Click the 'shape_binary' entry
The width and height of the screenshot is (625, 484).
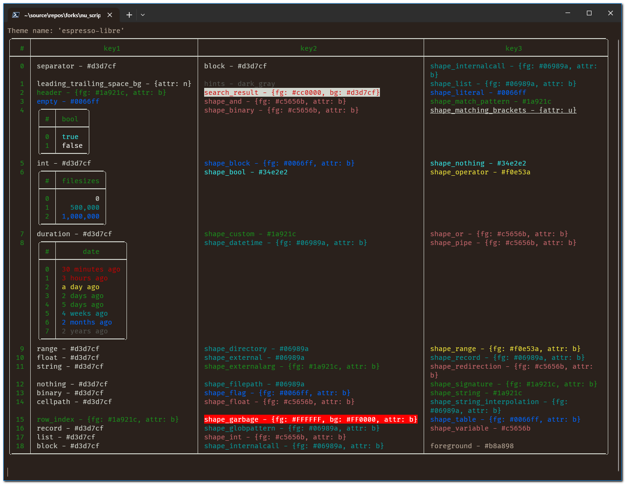click(281, 110)
